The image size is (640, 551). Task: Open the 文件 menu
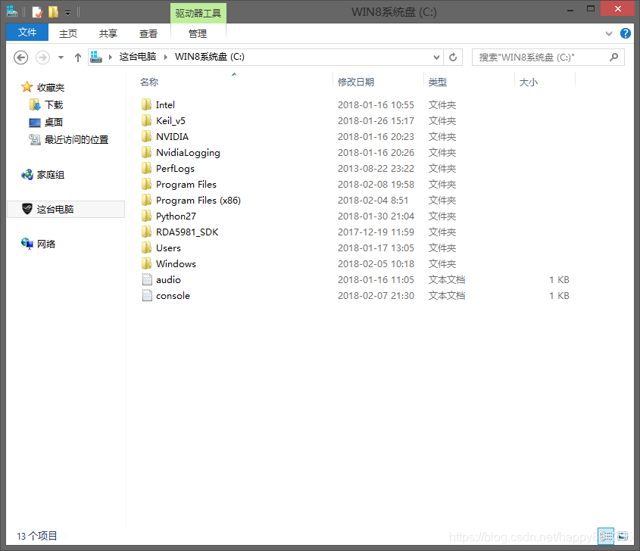click(x=27, y=33)
